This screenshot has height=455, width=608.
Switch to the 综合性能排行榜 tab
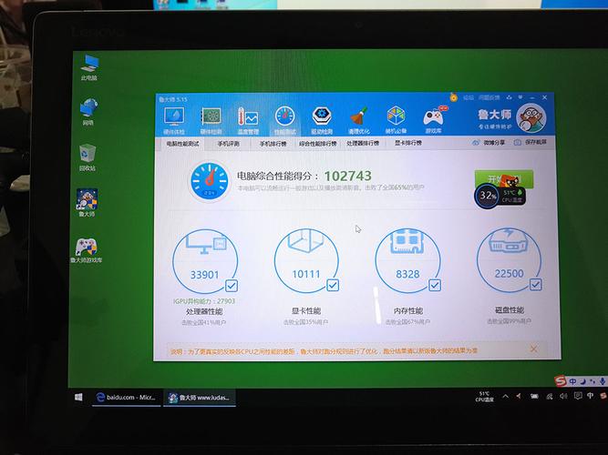click(317, 143)
